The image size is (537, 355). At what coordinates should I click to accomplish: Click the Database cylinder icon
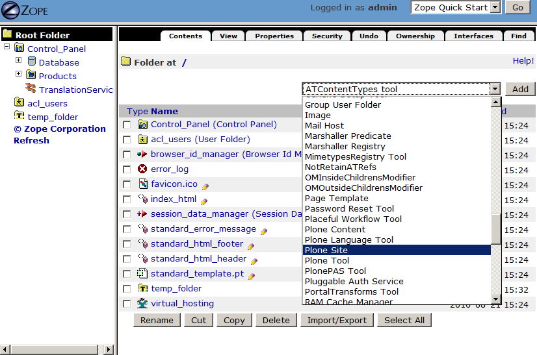click(31, 61)
